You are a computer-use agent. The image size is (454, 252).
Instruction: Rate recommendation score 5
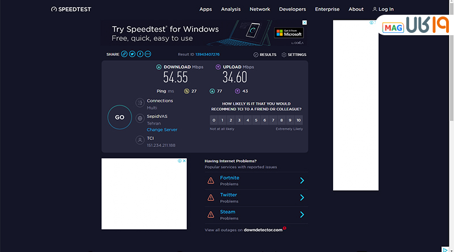click(256, 120)
